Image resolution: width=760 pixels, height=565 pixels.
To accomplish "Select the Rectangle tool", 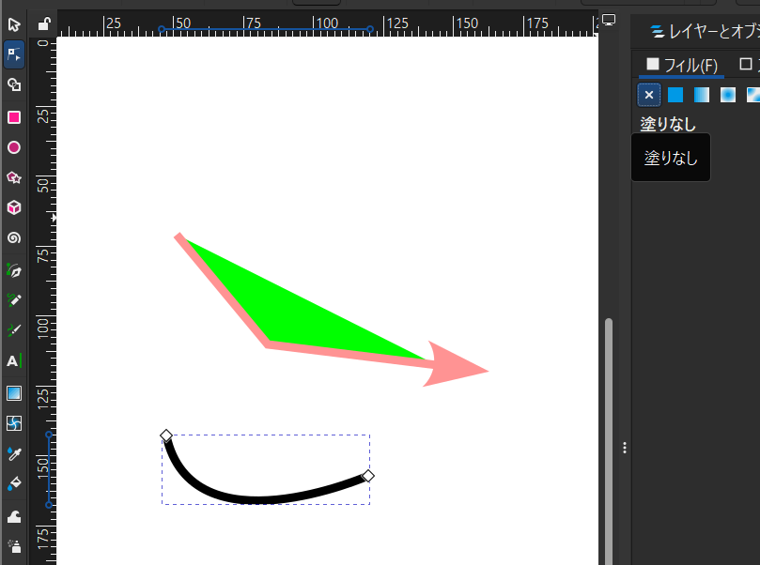I will click(14, 117).
